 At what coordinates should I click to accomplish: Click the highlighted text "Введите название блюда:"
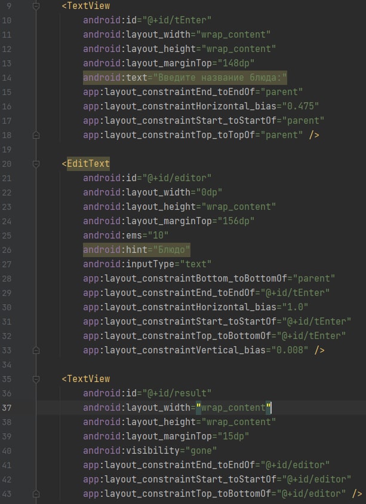coord(220,78)
